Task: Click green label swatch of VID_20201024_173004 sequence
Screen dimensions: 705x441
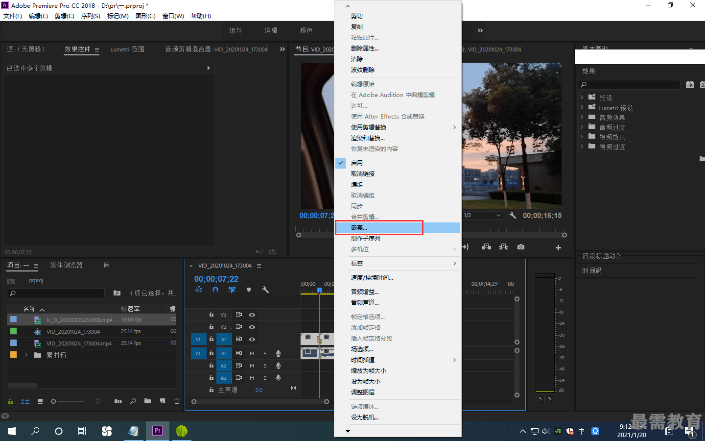Action: click(x=14, y=331)
